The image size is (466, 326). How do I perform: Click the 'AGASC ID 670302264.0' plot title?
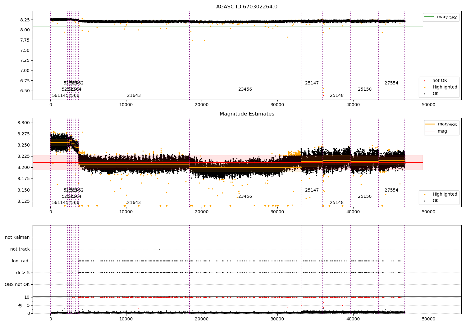[x=247, y=7]
